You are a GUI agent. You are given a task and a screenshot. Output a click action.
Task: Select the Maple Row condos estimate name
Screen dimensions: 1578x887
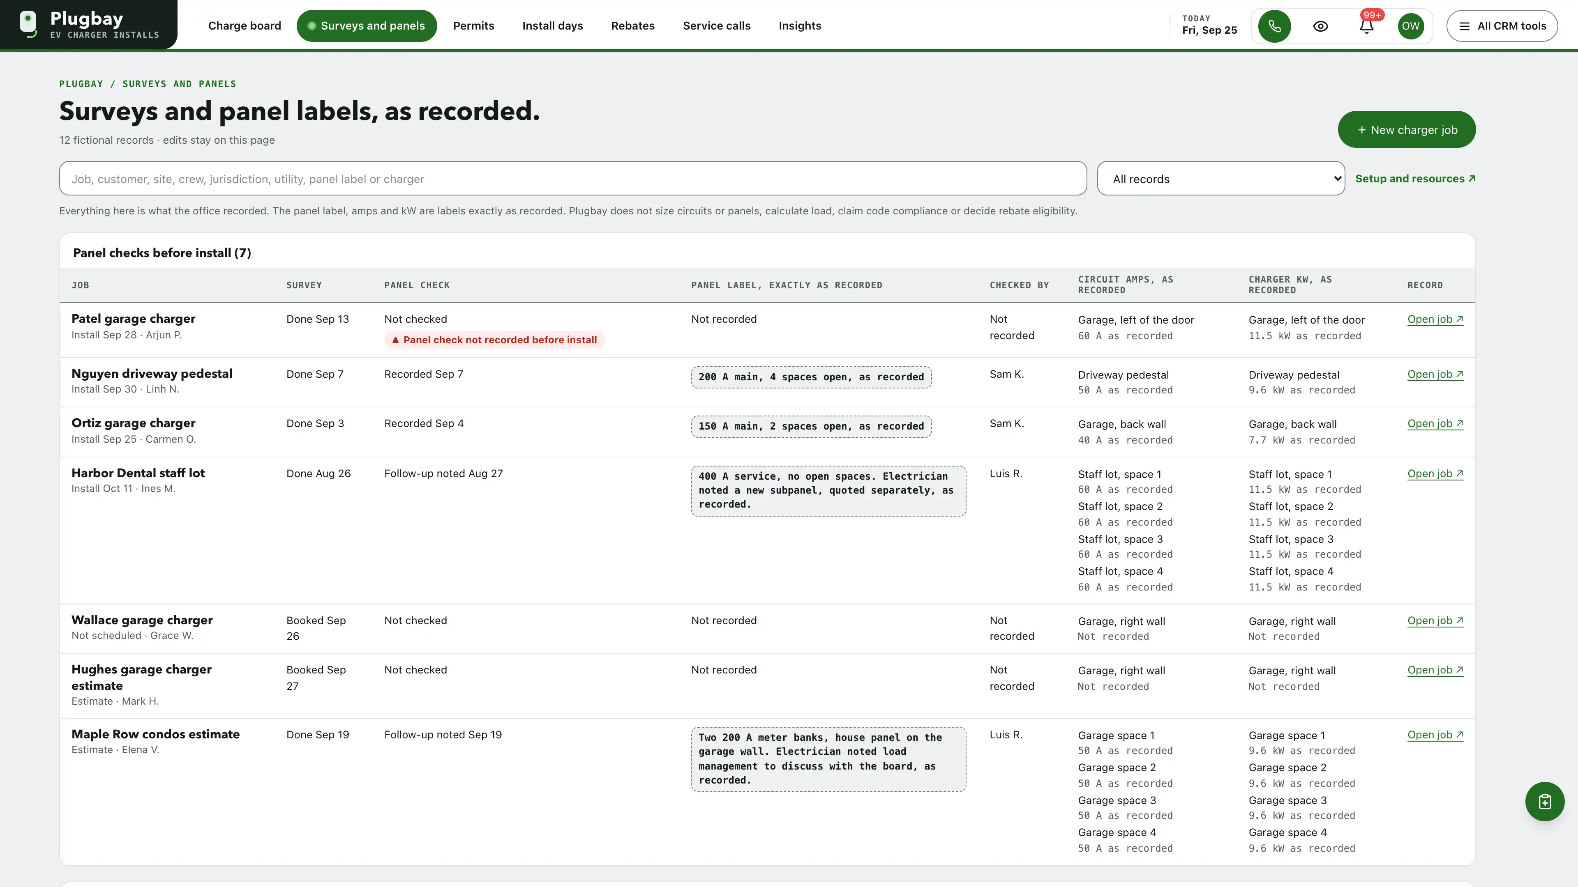(155, 734)
